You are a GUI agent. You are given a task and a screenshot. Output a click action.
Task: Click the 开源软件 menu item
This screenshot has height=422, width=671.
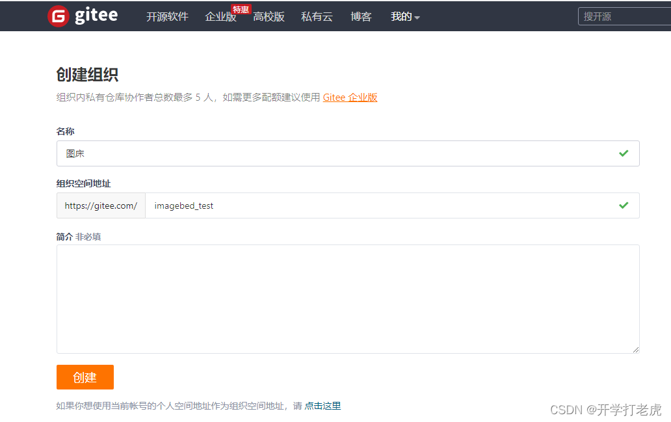click(167, 17)
